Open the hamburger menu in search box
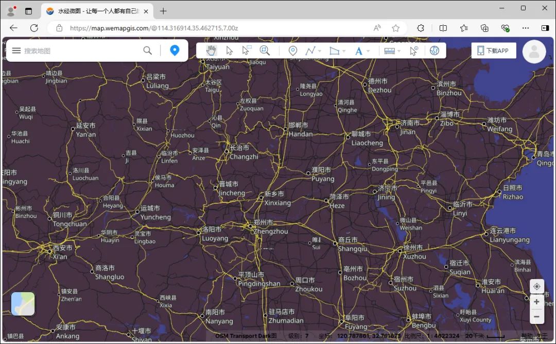The image size is (556, 344). (x=16, y=50)
